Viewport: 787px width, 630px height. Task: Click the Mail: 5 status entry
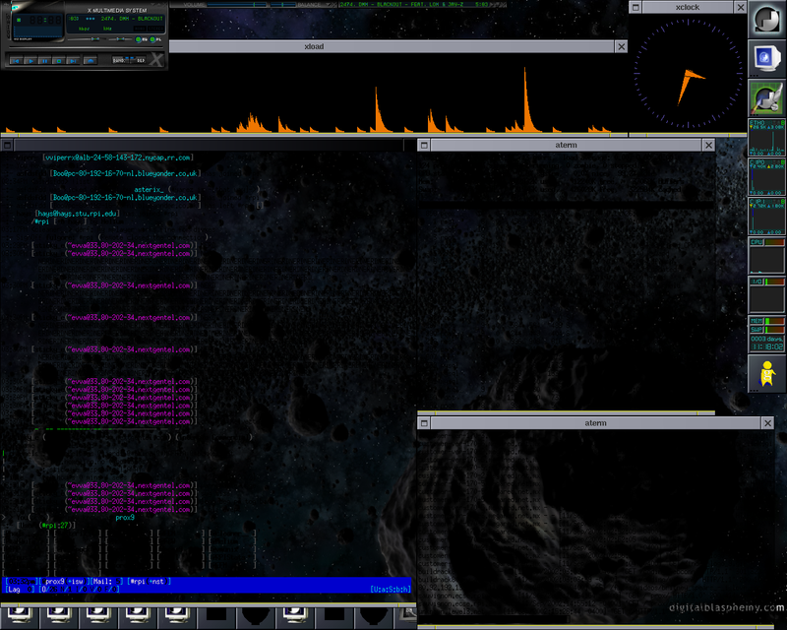coord(107,581)
